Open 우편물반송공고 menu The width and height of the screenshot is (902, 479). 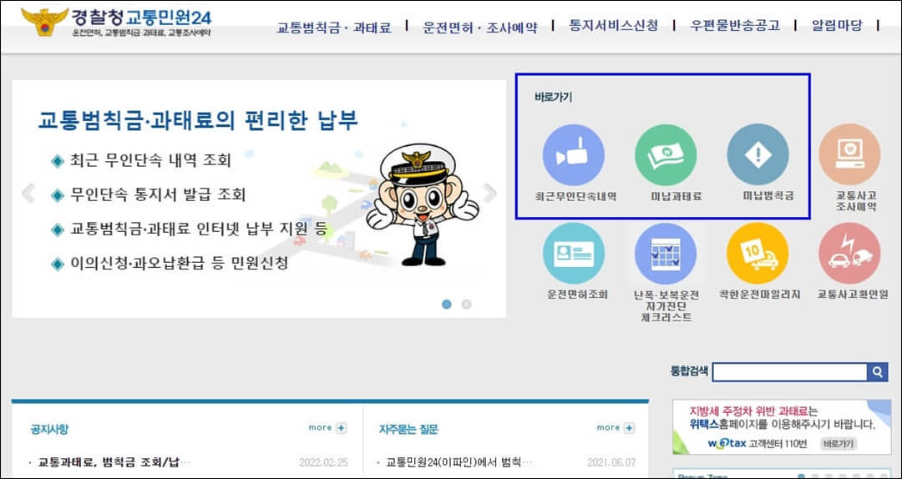[735, 26]
